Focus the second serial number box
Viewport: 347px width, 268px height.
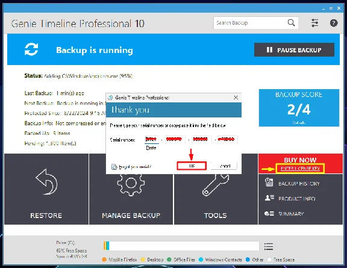pos(175,140)
